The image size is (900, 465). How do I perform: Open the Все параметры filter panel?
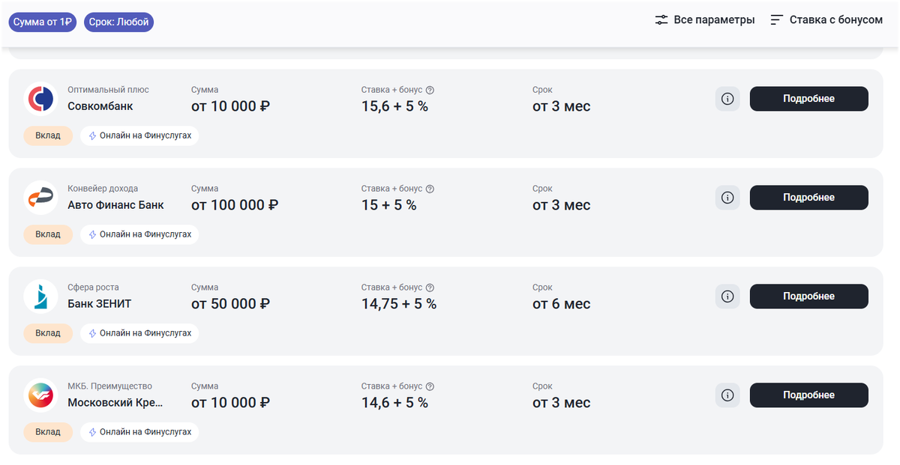[x=704, y=20]
